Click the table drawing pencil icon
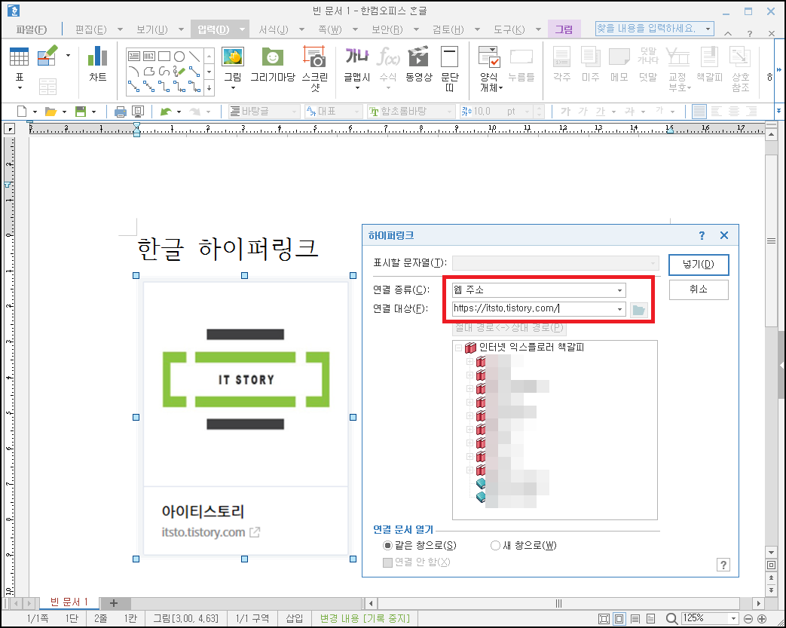This screenshot has height=628, width=786. 47,55
